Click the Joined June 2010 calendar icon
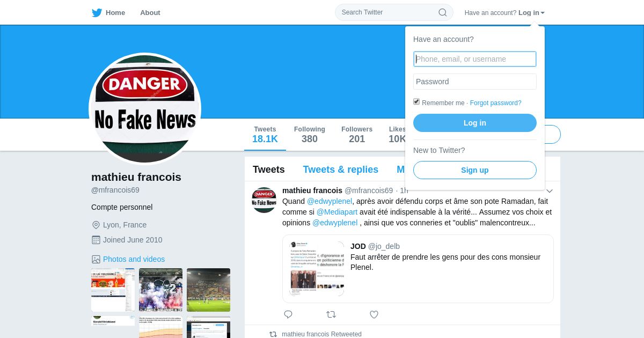The image size is (644, 338). 96,240
